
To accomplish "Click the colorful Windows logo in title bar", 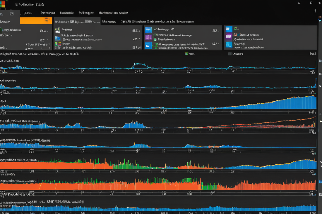I will (2, 4).
